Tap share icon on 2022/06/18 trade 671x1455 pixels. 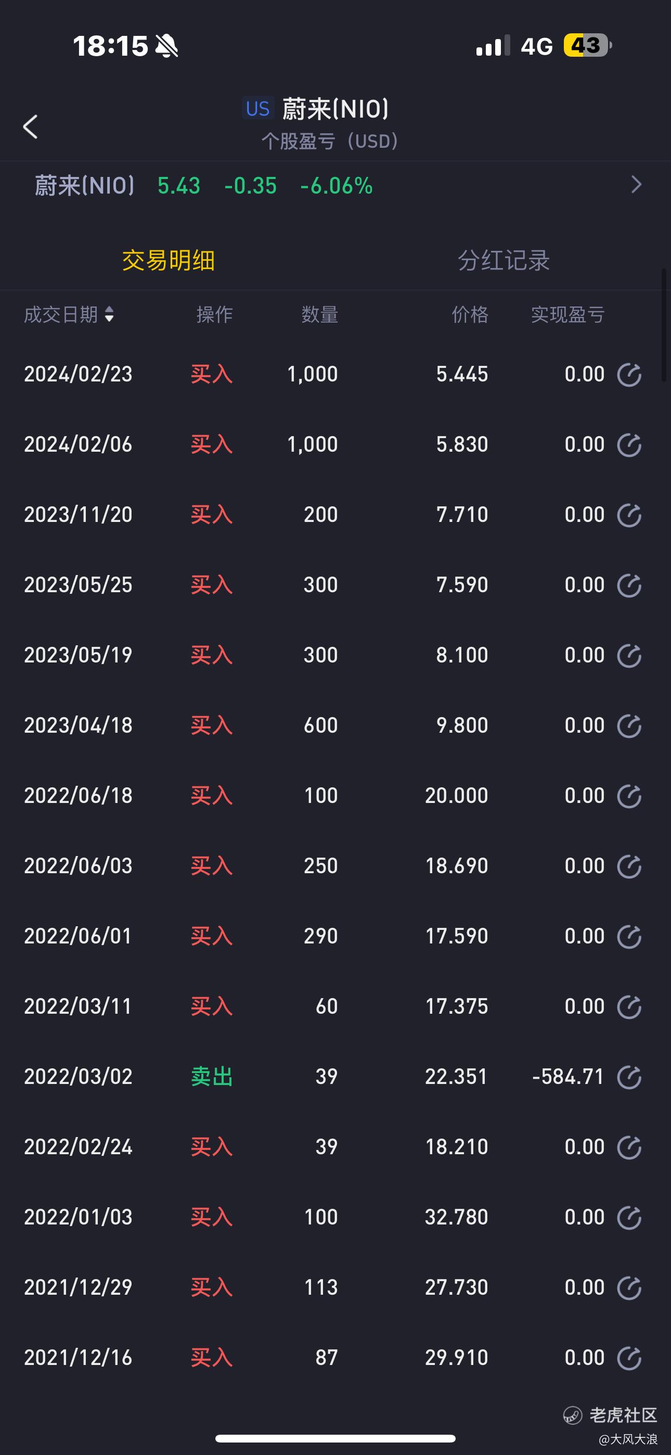tap(629, 796)
